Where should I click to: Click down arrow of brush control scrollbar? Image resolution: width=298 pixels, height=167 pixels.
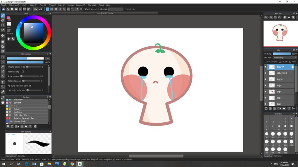[x=49, y=92]
